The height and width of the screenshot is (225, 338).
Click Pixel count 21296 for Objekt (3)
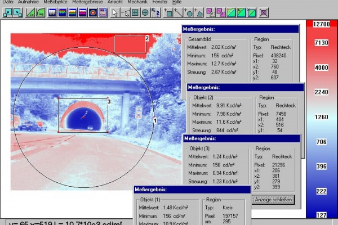[x=278, y=165]
